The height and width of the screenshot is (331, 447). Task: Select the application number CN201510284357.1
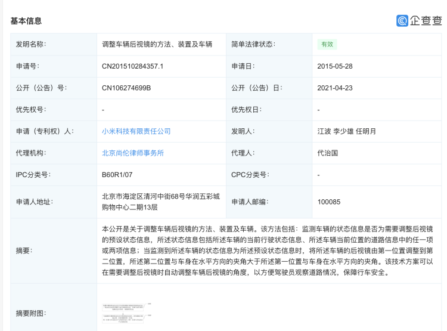click(x=132, y=66)
